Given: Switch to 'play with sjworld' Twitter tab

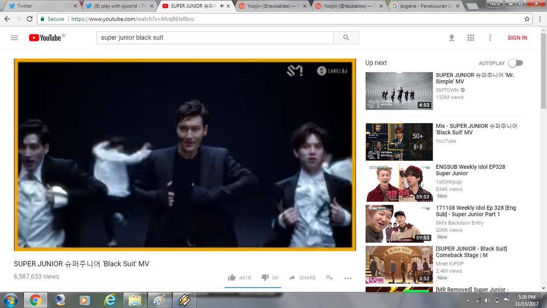Looking at the screenshot, I should pos(119,6).
